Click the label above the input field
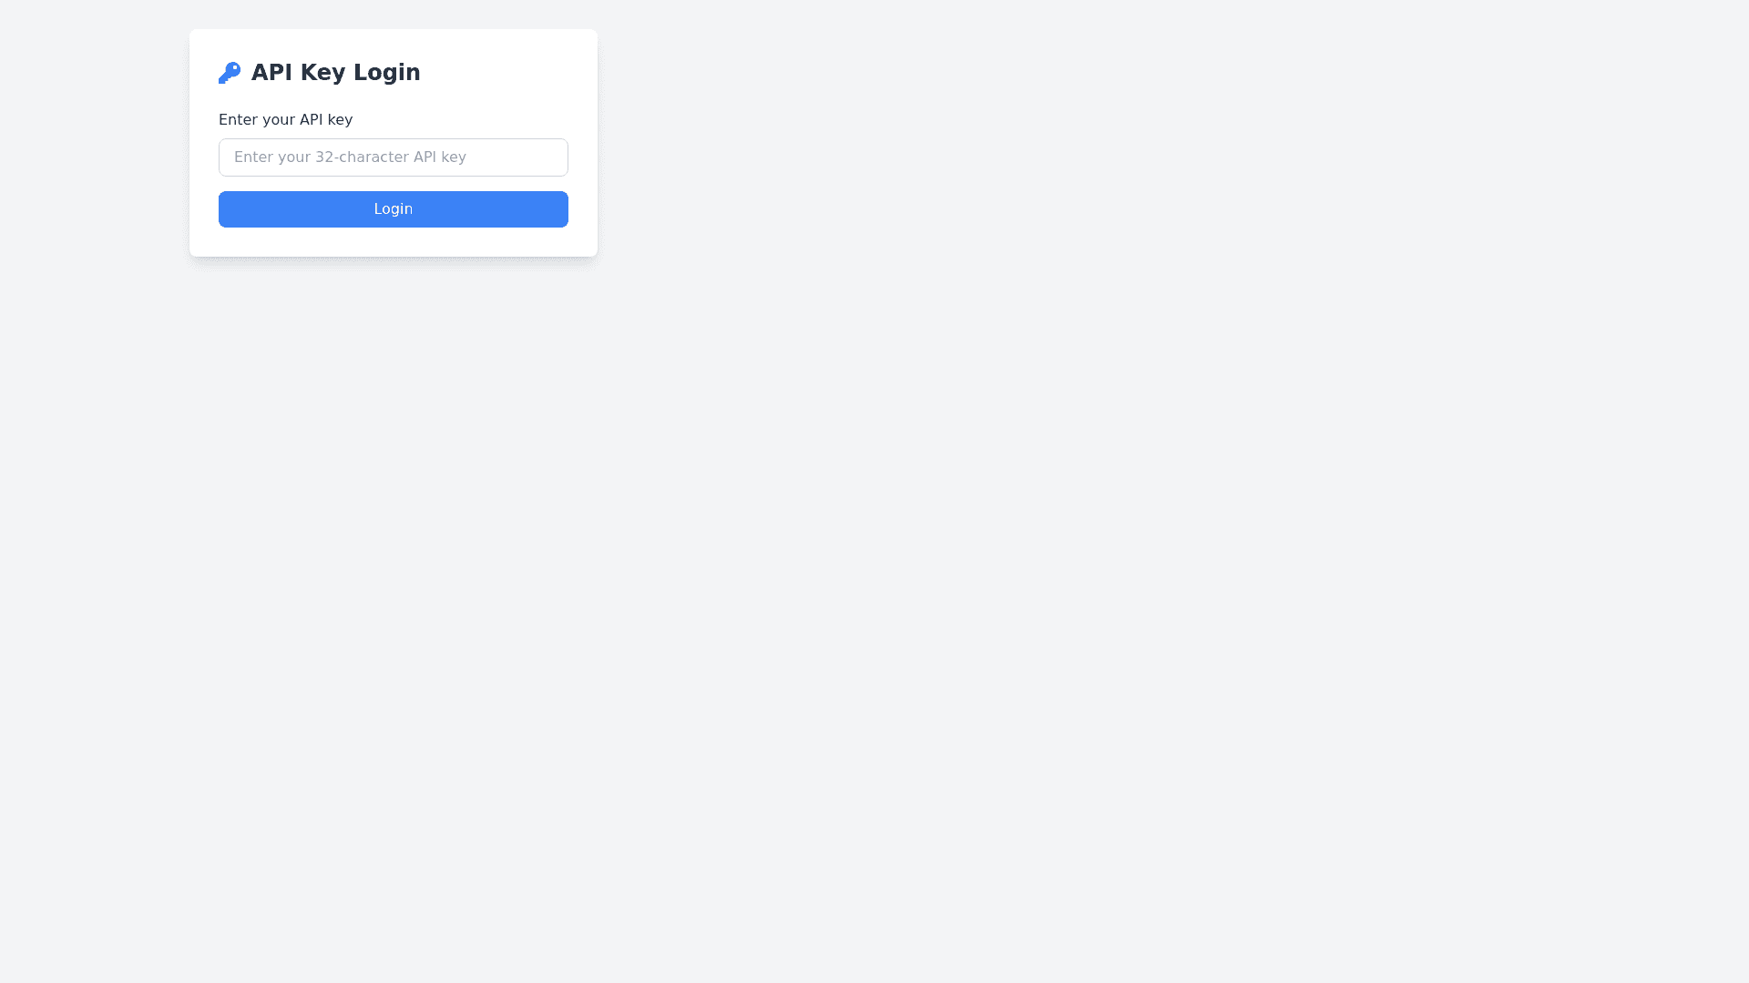 285,120
